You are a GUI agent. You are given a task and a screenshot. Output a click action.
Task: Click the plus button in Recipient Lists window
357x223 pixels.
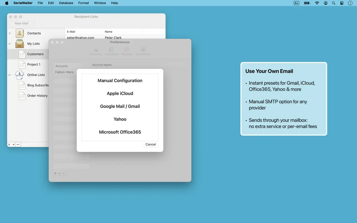point(9,145)
